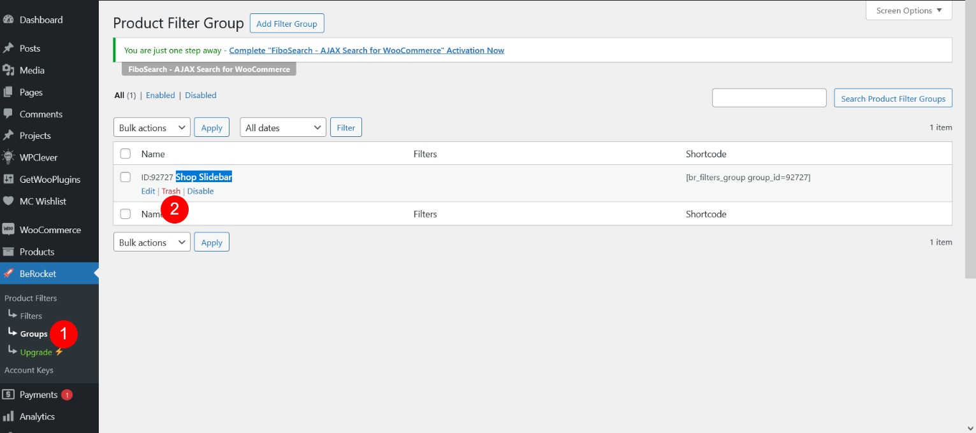Show All filter groups view
This screenshot has width=976, height=433.
(x=119, y=95)
